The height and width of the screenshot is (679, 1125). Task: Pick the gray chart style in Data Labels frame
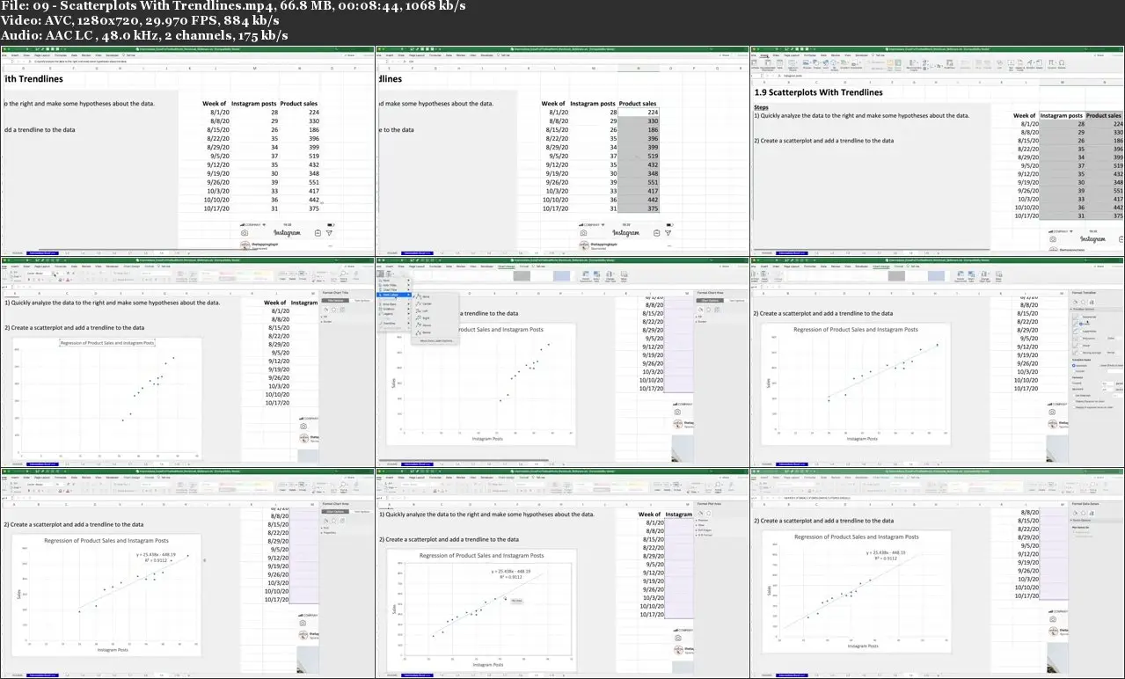(522, 276)
